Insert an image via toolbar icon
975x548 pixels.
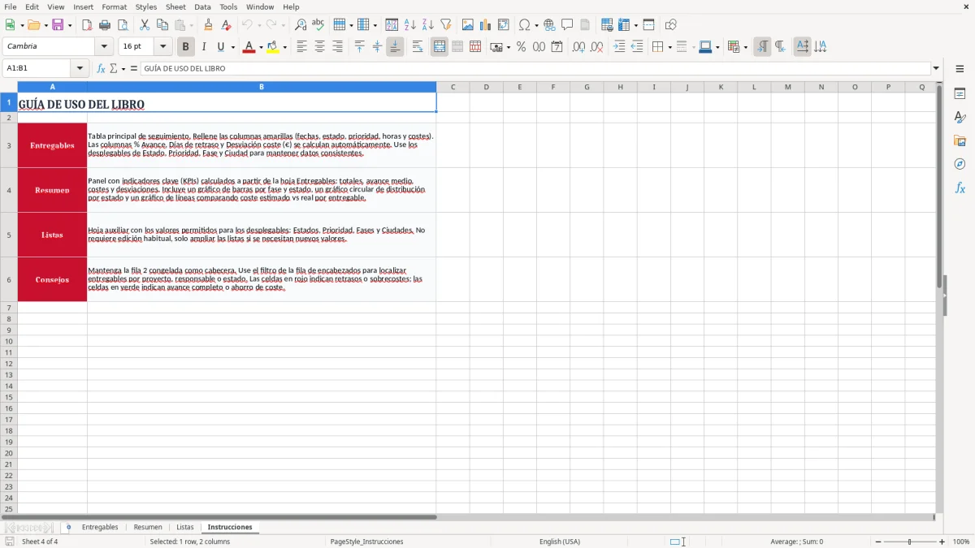click(468, 25)
